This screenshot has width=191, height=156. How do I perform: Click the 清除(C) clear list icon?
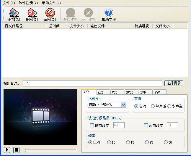click(50, 13)
